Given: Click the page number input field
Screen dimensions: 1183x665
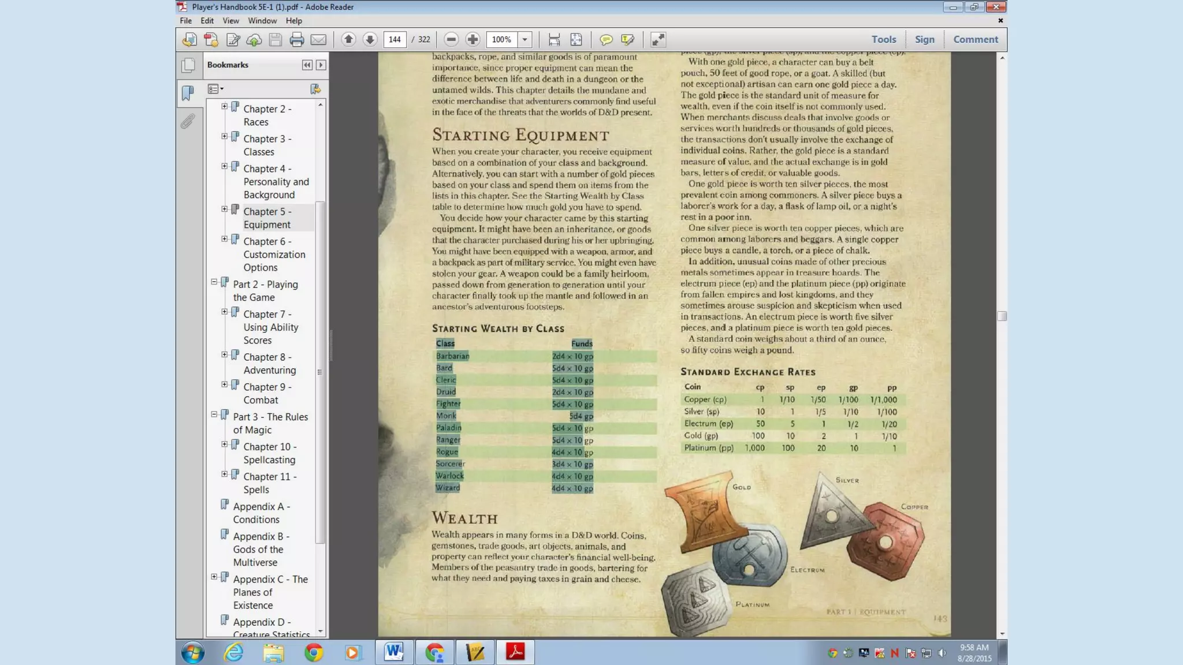Looking at the screenshot, I should pos(395,39).
